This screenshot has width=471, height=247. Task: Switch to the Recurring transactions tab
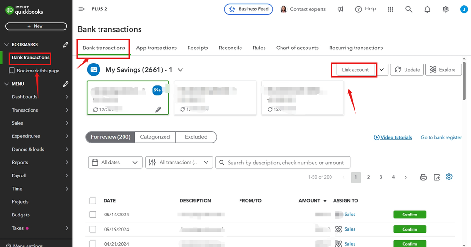[356, 48]
